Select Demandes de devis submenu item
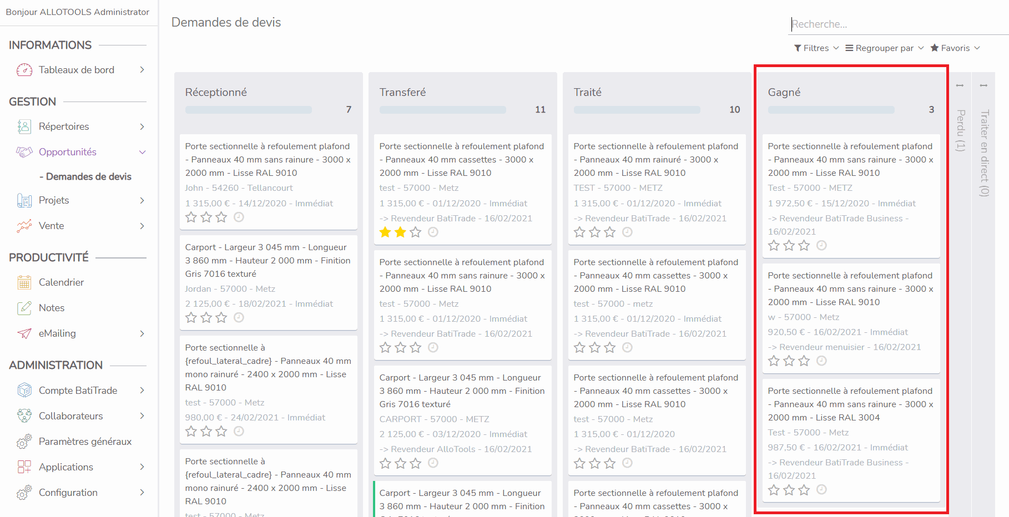 [85, 176]
